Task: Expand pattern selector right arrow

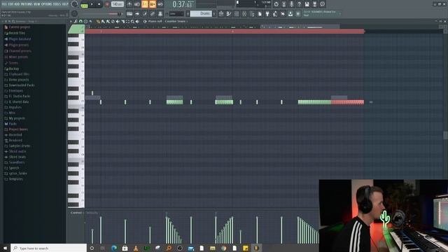Action: [214, 13]
